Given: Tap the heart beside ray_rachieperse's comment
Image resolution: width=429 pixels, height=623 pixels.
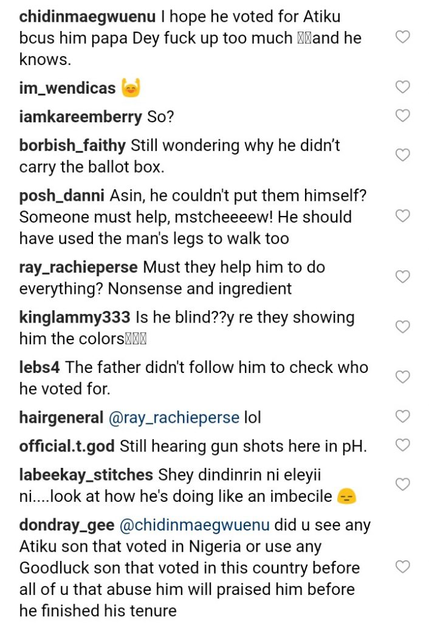Looking at the screenshot, I should pyautogui.click(x=402, y=277).
